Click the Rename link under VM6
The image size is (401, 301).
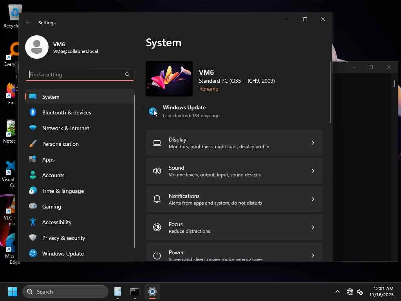coord(209,89)
